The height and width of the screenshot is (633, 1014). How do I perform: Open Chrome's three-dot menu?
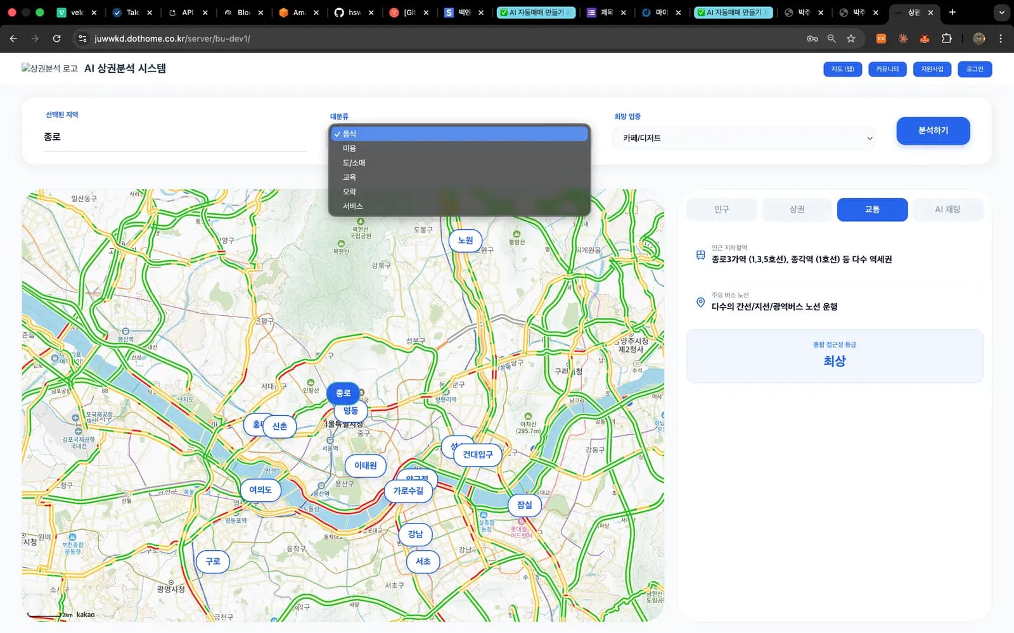click(x=1001, y=39)
